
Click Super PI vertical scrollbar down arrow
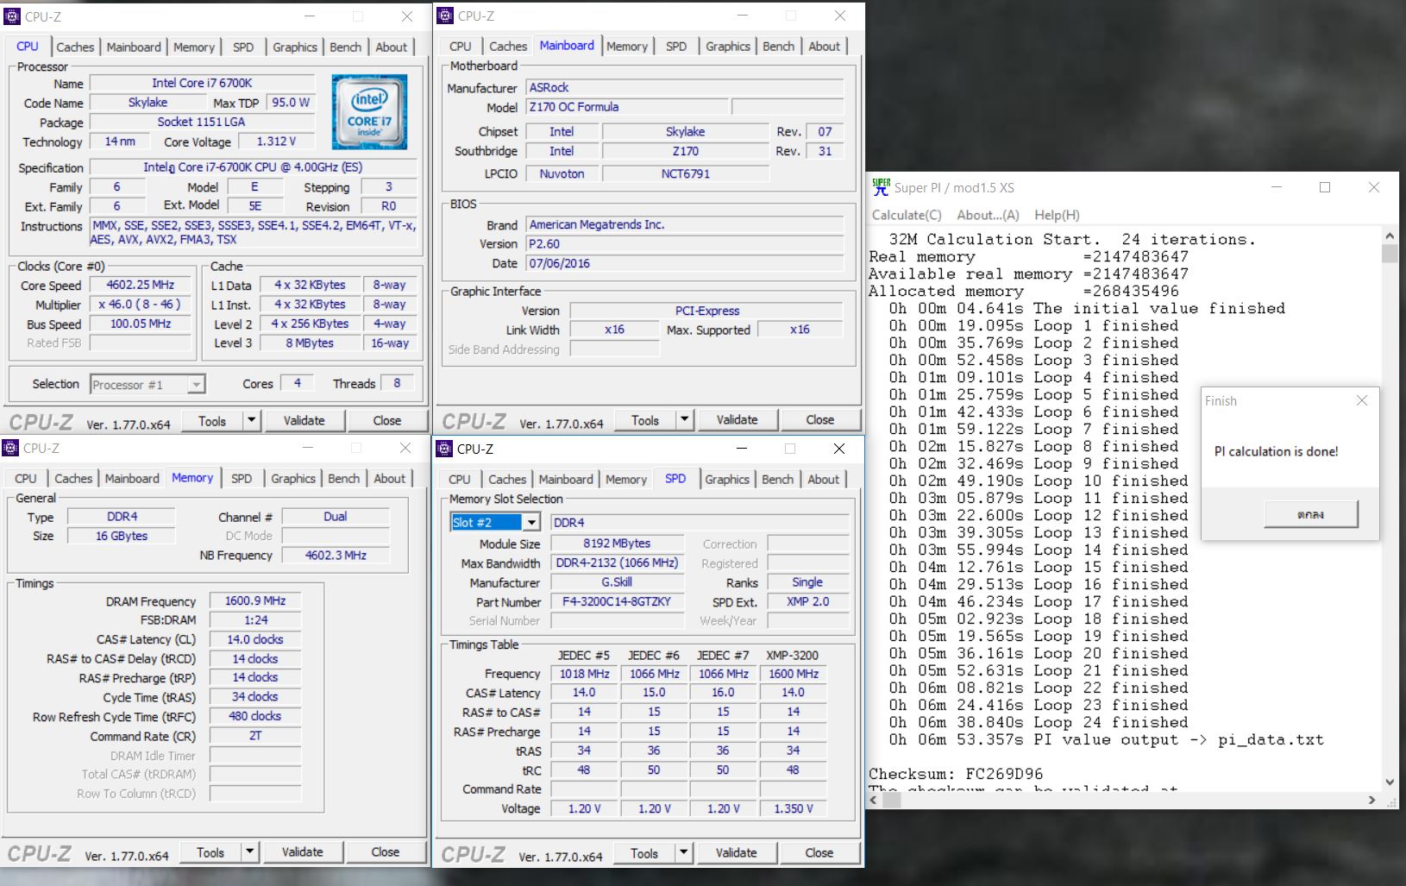[1389, 782]
